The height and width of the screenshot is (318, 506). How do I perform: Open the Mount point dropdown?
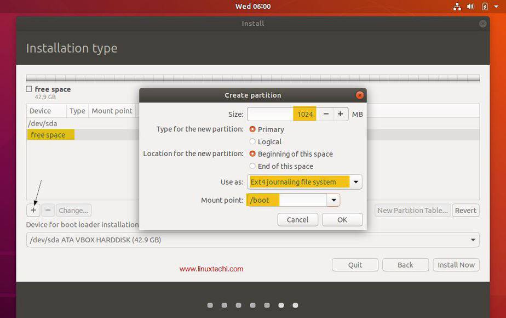pos(333,200)
